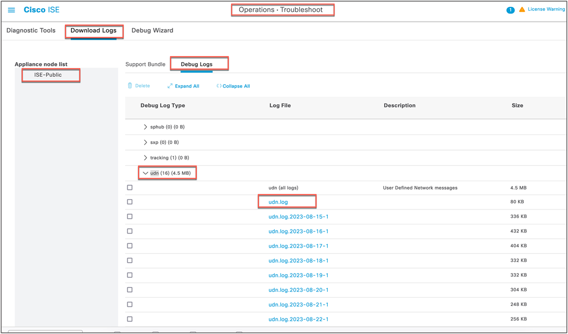This screenshot has width=568, height=334.
Task: Click the udn.log.2023-08-17-1 link
Action: tap(299, 246)
